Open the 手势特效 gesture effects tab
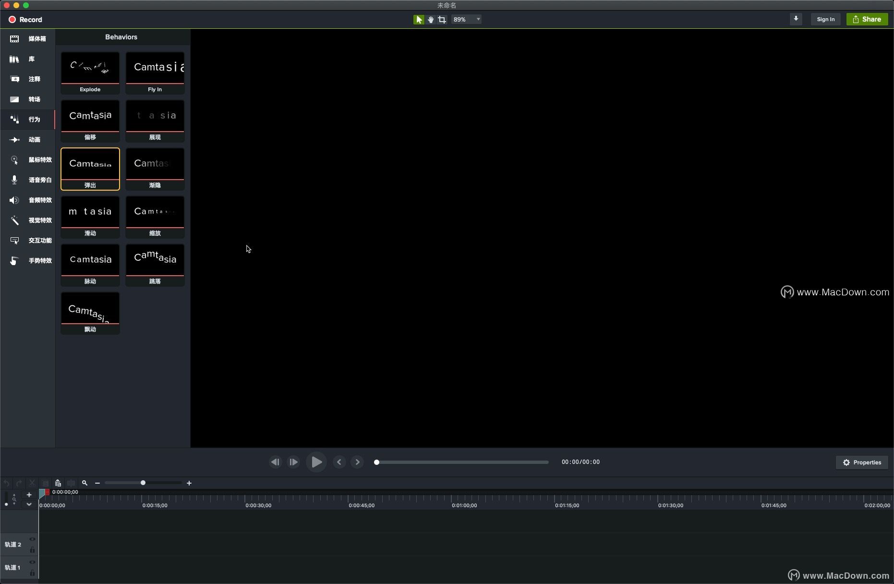 click(x=28, y=261)
